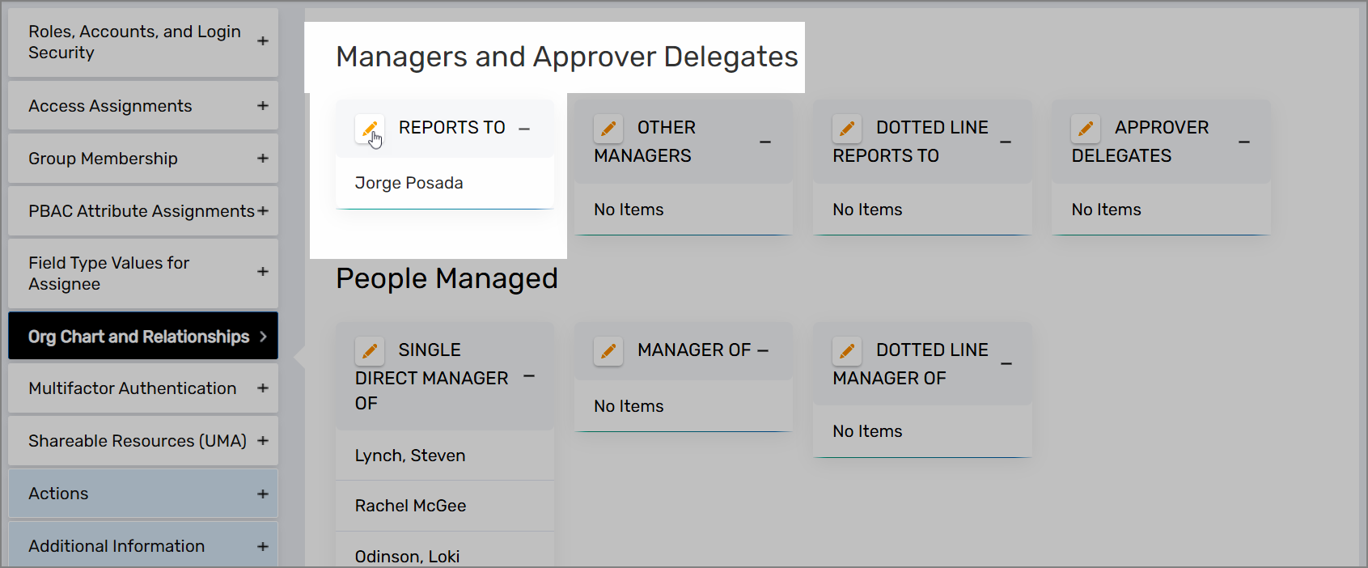The image size is (1368, 568).
Task: Click the Reports To edit pencil icon
Action: click(x=369, y=129)
